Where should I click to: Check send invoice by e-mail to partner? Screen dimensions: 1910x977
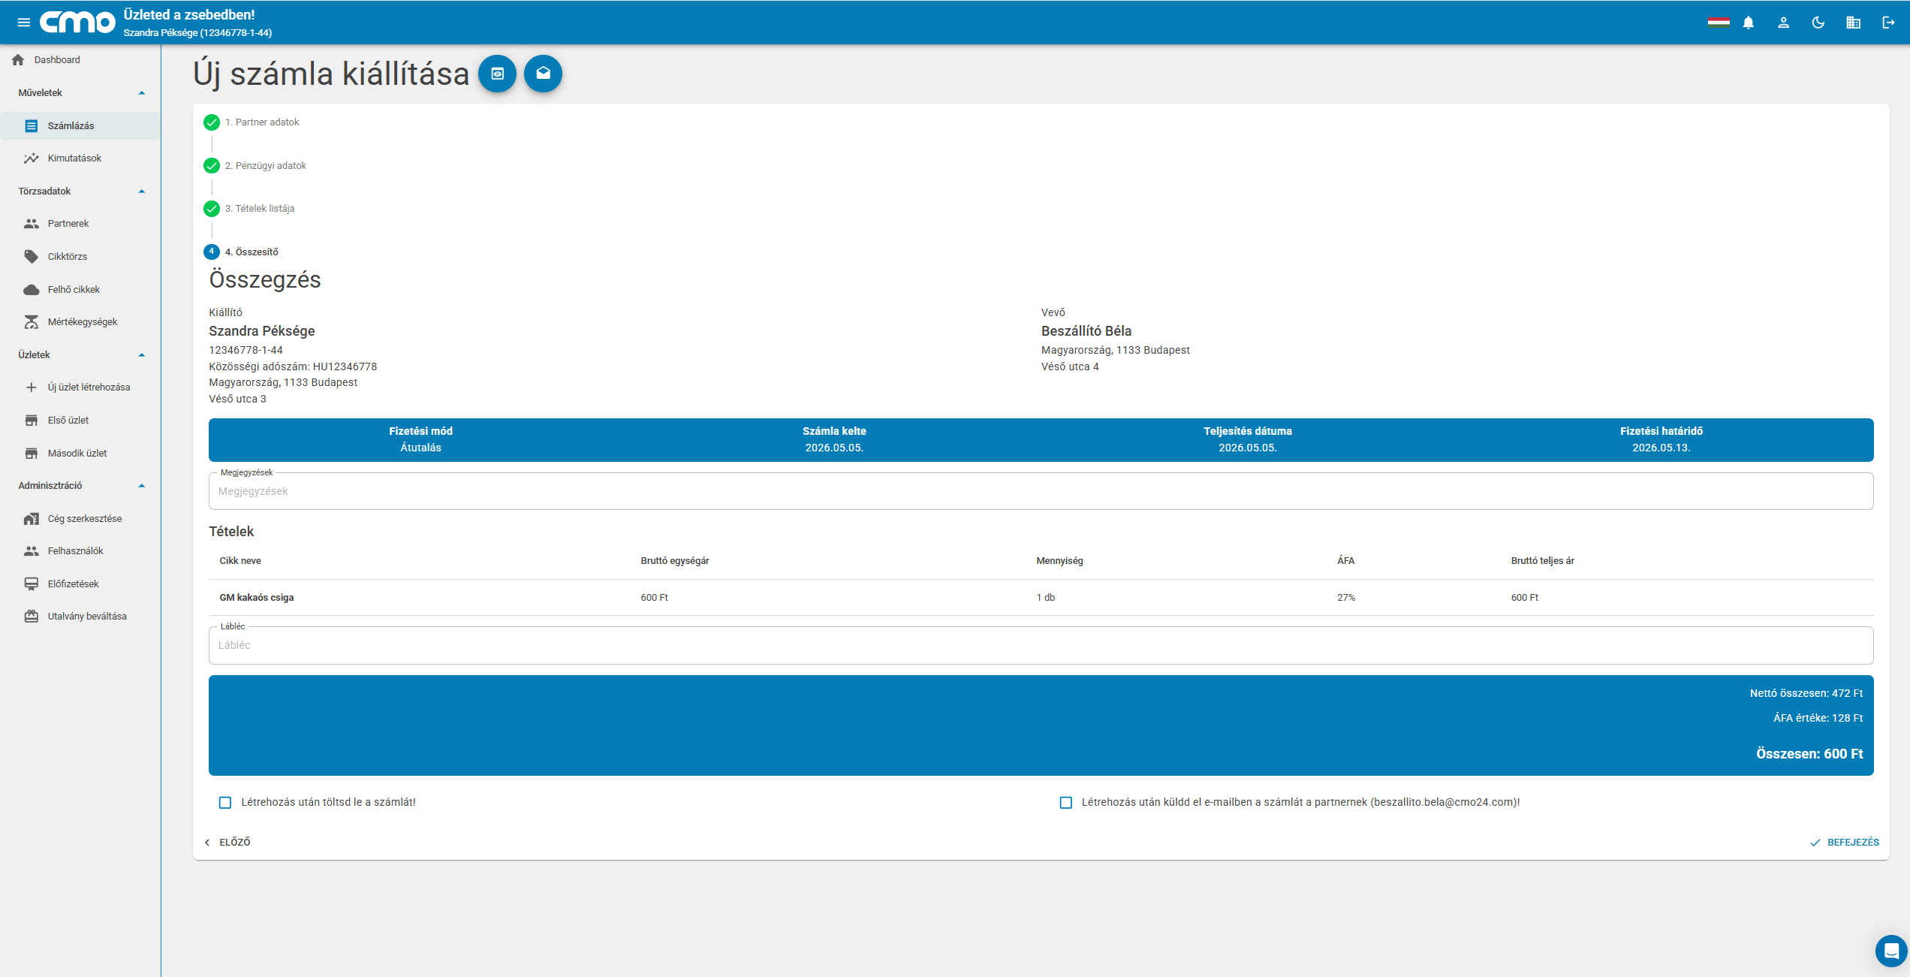[1066, 803]
